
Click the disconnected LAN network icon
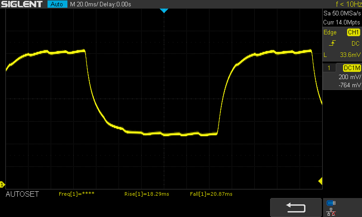(x=331, y=212)
